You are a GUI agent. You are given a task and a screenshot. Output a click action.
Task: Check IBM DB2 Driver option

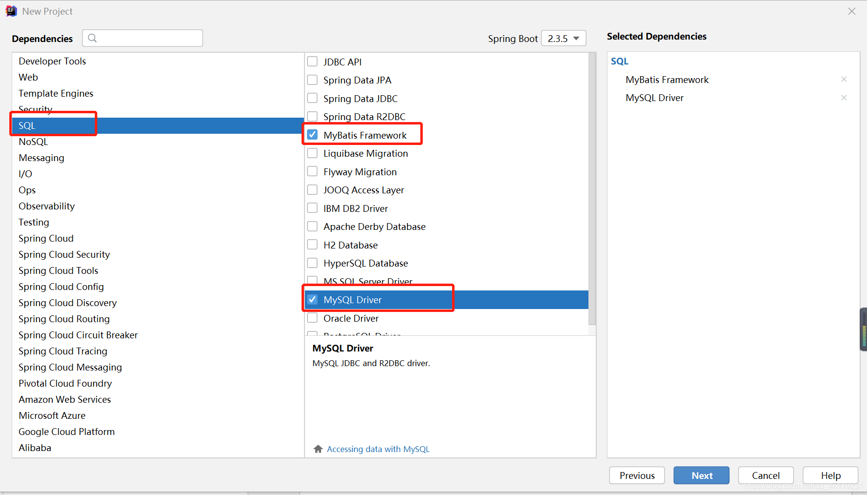pos(312,208)
